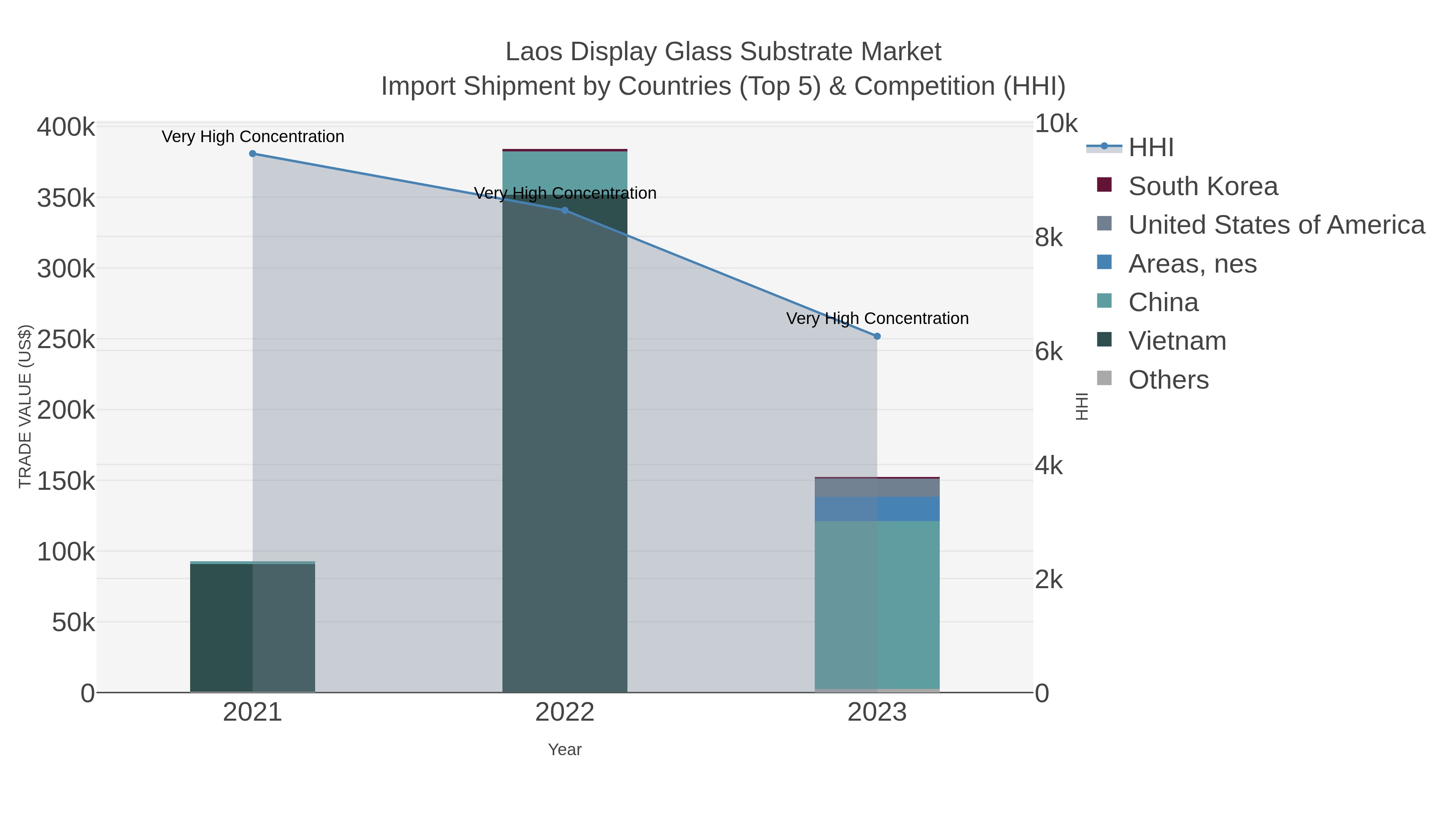Image resolution: width=1447 pixels, height=813 pixels.
Task: Click the 2021 x-axis label
Action: 253,713
